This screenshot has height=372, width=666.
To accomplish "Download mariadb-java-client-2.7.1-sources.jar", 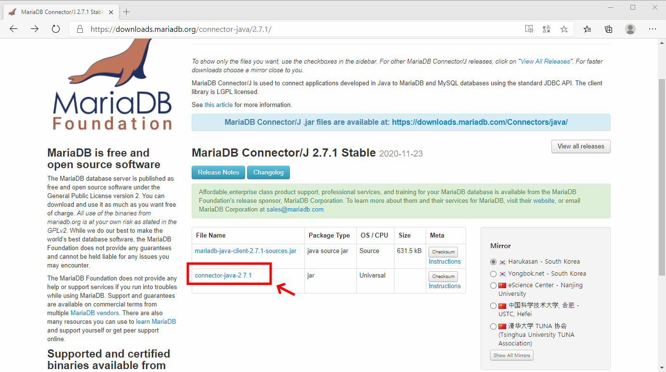I will pos(245,251).
